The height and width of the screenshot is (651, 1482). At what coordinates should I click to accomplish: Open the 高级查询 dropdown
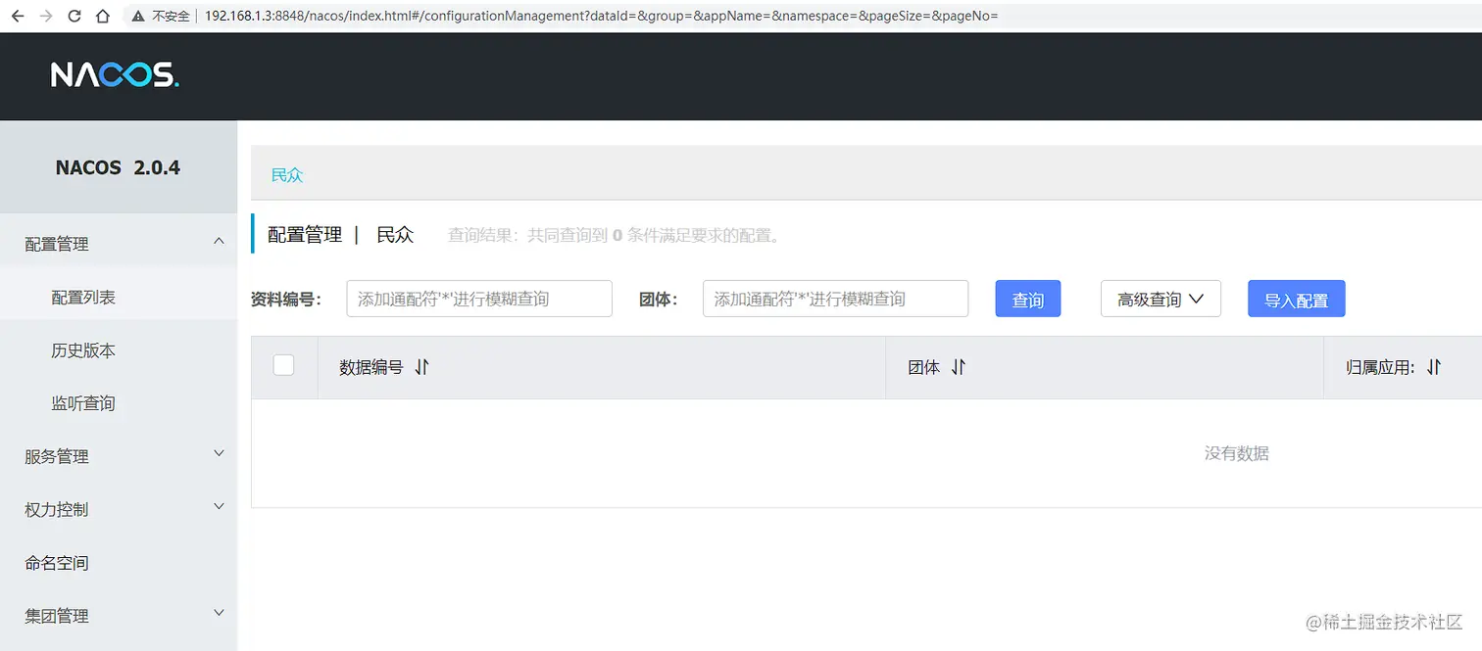(1161, 299)
